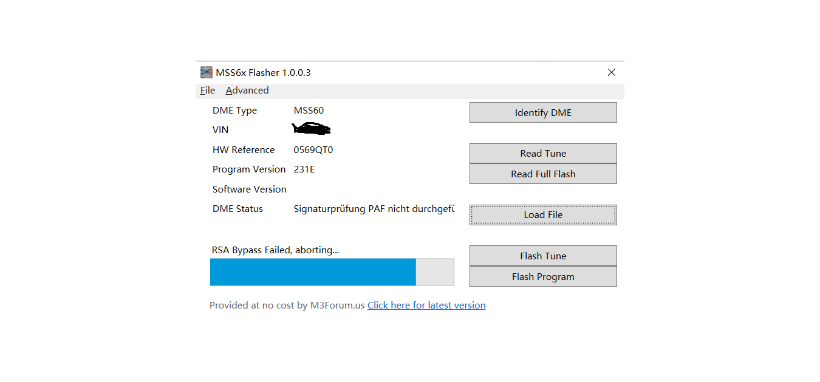Image resolution: width=820 pixels, height=382 pixels.
Task: Click the MSS6x Flasher title bar icon
Action: (x=207, y=72)
